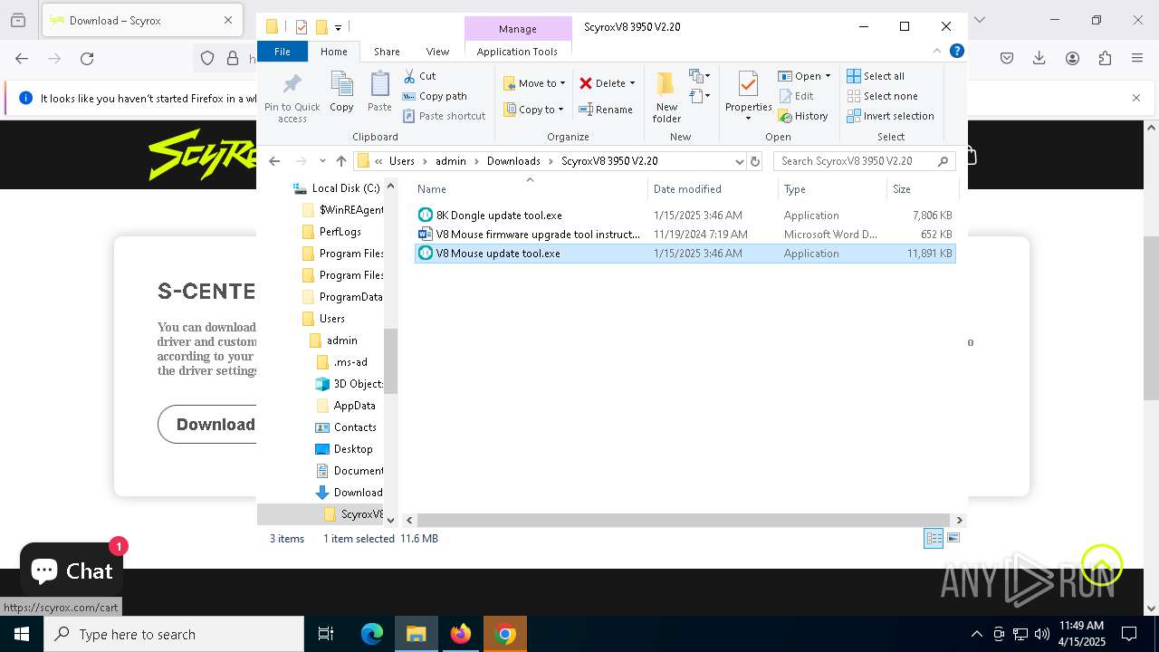Open the Application Tools tab
1159x652 pixels.
[517, 52]
